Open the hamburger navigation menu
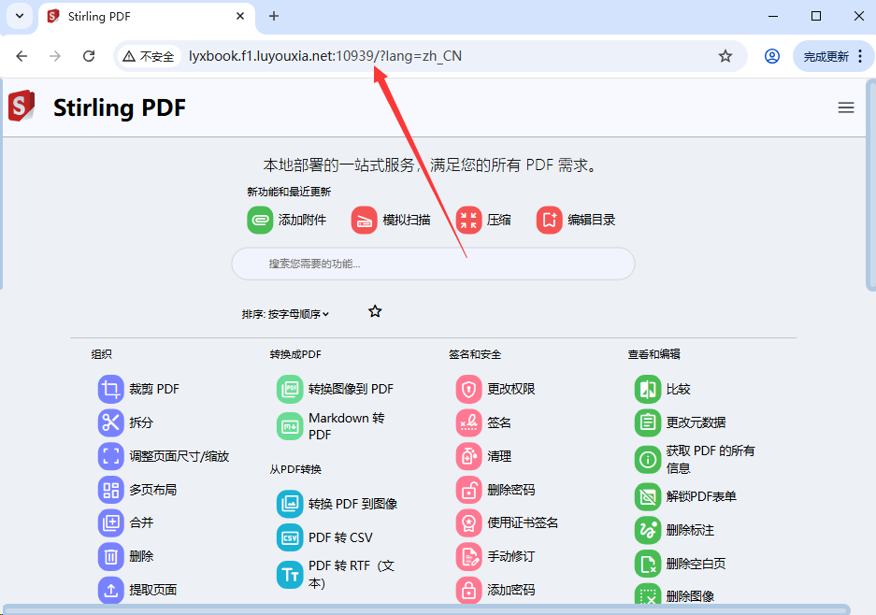This screenshot has width=876, height=615. click(x=846, y=107)
